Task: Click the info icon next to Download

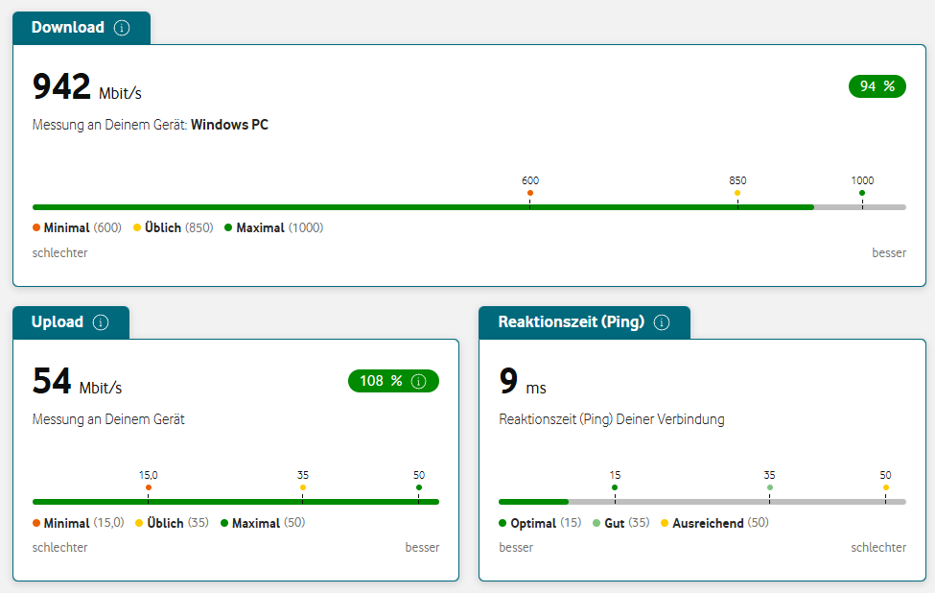Action: click(x=122, y=28)
